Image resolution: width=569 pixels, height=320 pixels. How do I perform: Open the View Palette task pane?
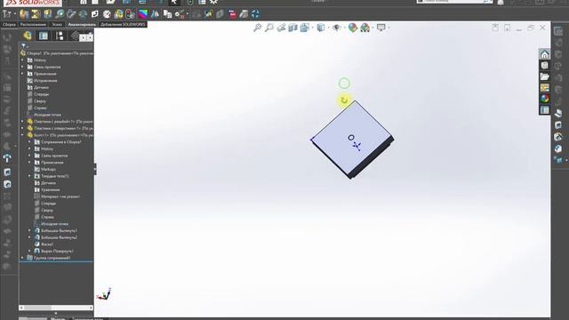544,88
